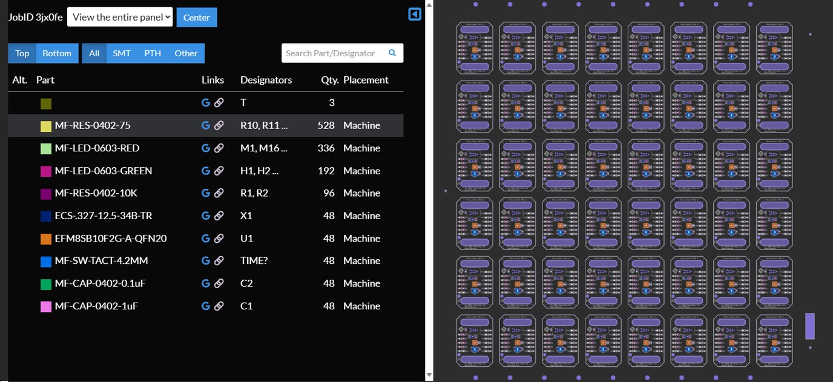Expand designators list for MF-LED-0603-GREEN

click(x=259, y=171)
